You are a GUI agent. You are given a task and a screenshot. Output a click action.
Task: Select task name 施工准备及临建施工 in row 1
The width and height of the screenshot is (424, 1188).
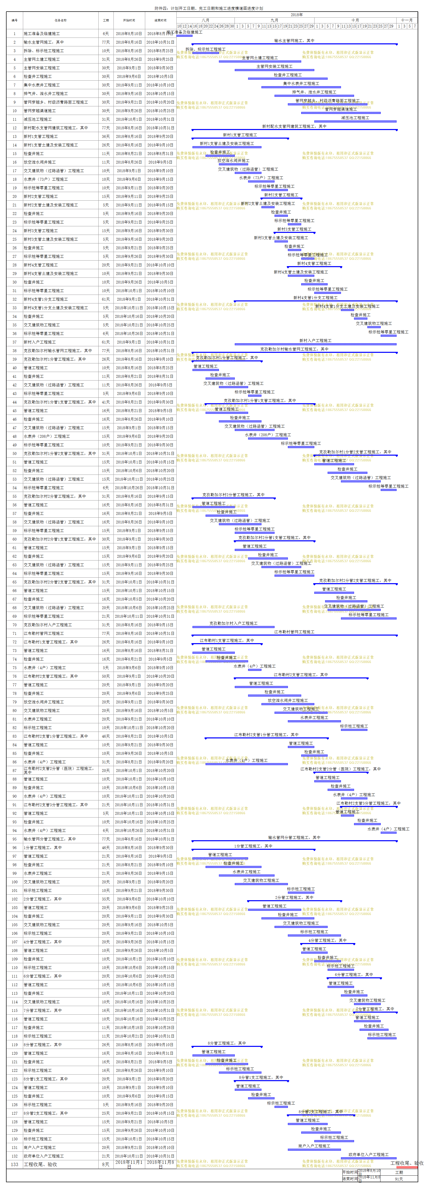tap(42, 34)
